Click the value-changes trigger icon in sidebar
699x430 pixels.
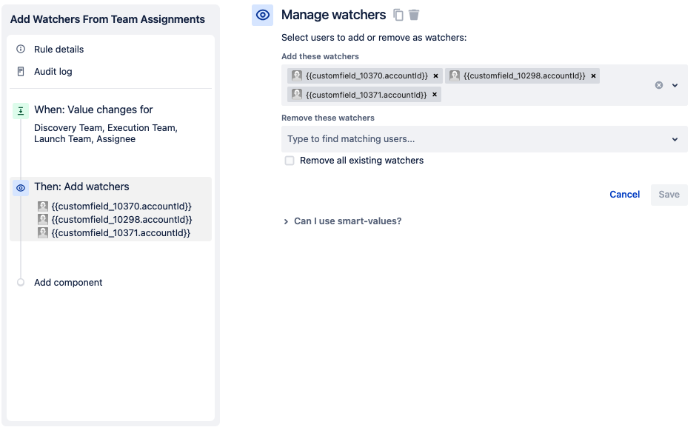click(20, 110)
